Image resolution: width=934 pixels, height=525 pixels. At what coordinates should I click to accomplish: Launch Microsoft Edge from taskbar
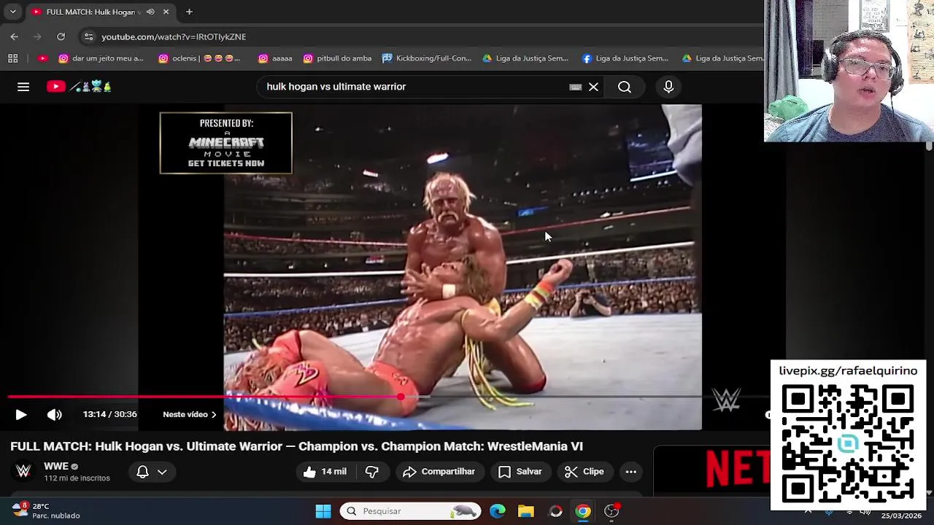pos(498,511)
